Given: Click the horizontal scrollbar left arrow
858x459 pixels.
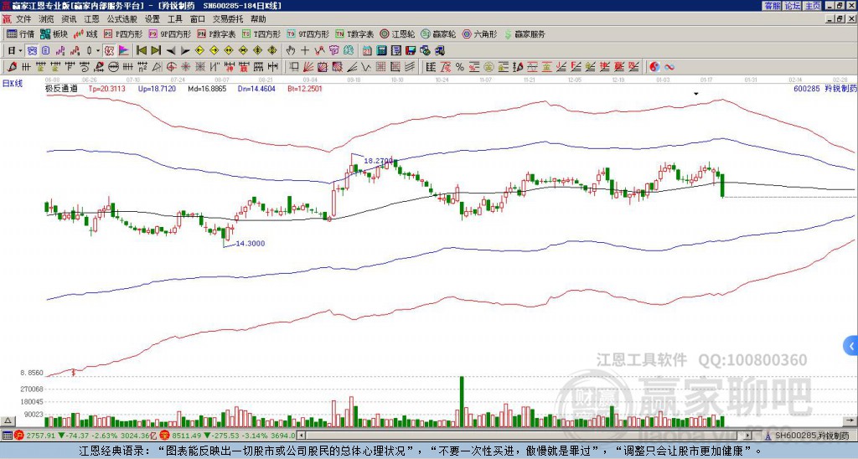Looking at the screenshot, I should (301, 436).
